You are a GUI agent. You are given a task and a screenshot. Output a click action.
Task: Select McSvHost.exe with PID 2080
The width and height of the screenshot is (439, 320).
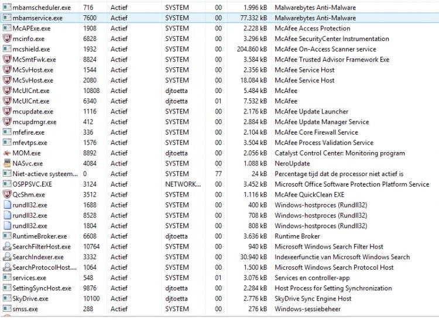tap(33, 80)
